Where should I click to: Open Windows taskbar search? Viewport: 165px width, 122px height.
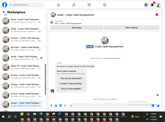[9, 117]
